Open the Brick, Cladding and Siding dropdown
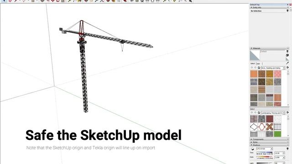 pos(273,68)
